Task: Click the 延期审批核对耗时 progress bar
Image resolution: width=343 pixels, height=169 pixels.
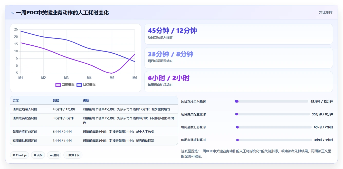Action: pyautogui.click(x=274, y=140)
